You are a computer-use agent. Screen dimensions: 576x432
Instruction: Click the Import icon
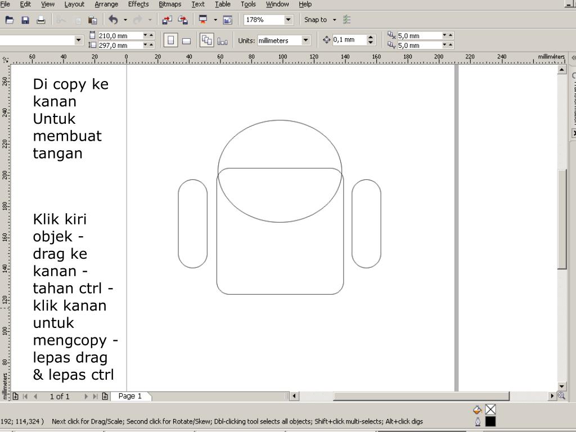tap(167, 20)
